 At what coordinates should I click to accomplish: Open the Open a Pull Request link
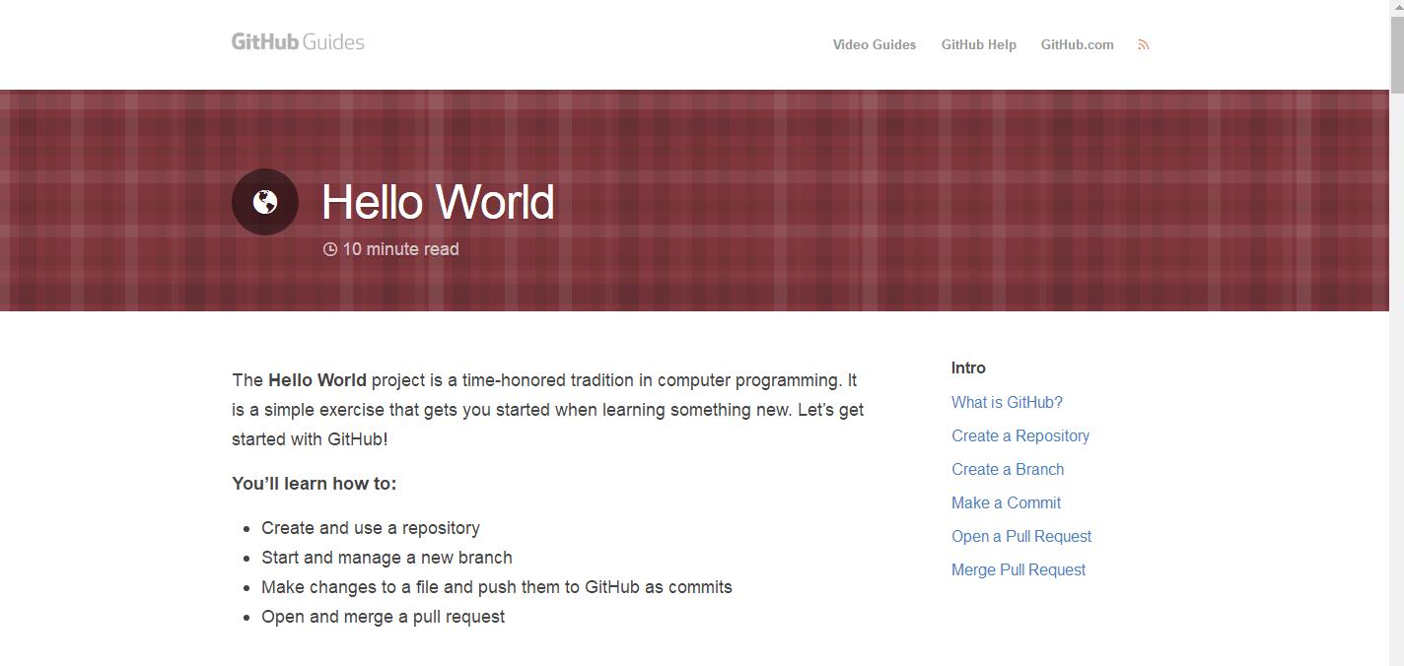point(1021,536)
